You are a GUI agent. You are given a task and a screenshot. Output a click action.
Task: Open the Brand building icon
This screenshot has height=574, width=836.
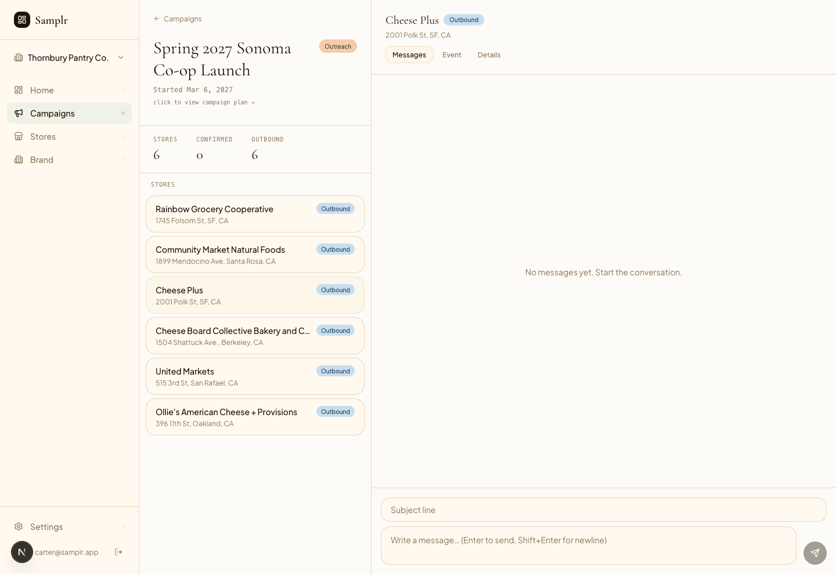(x=19, y=159)
